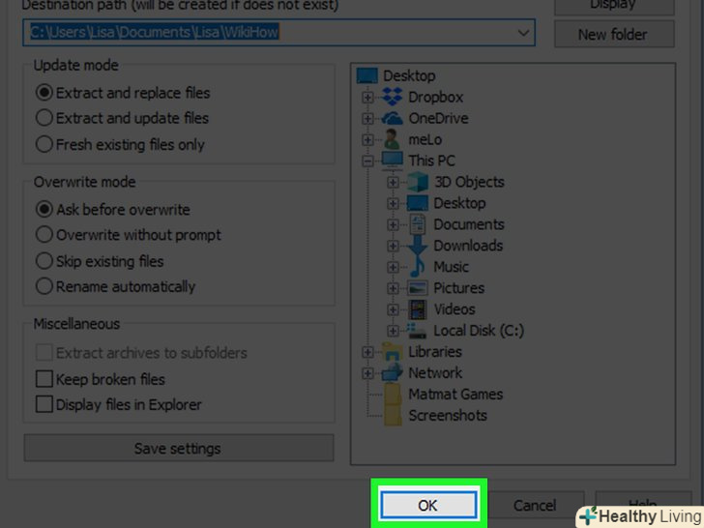Image resolution: width=704 pixels, height=528 pixels.
Task: Expand the Downloads tree node
Action: [x=393, y=246]
